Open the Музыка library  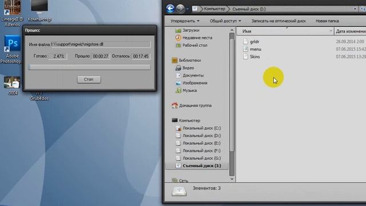point(189,90)
